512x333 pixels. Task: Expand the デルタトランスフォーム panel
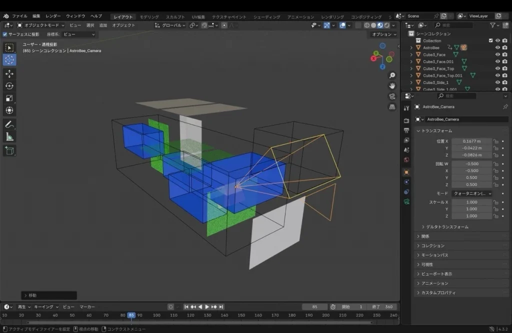[x=445, y=226]
